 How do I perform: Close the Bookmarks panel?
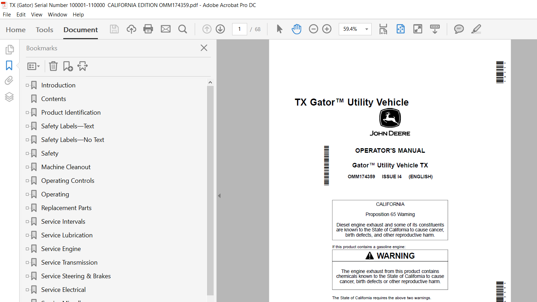click(204, 48)
